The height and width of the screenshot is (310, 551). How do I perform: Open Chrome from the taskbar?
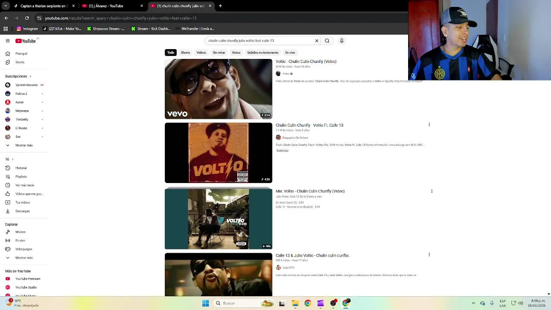click(x=307, y=303)
